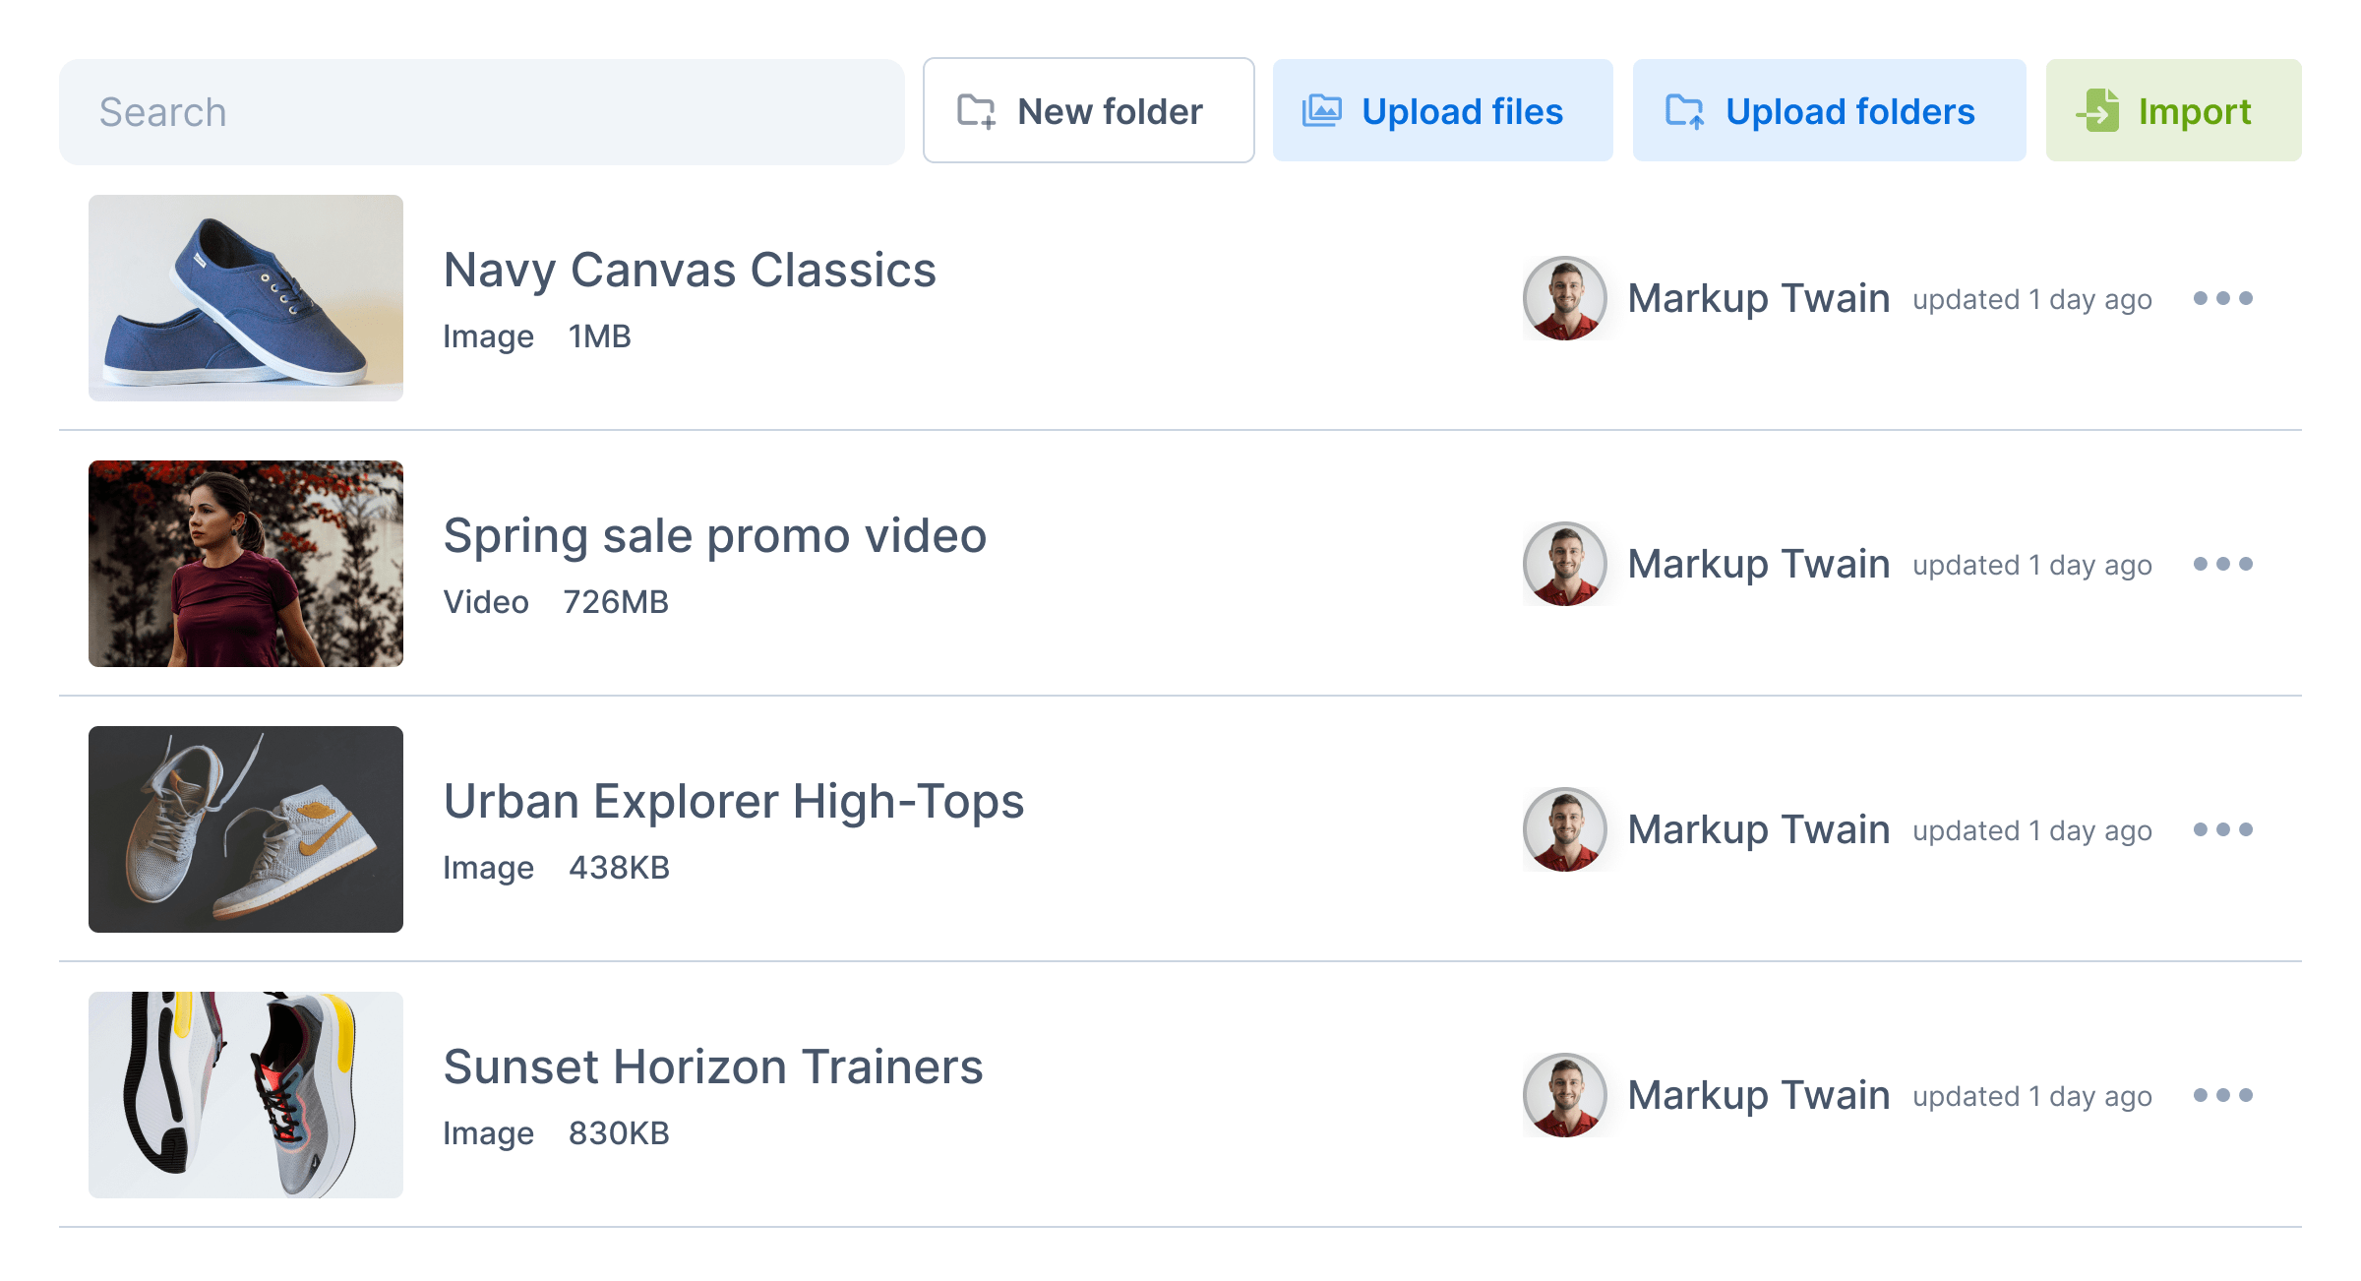Click updated 1 day ago in Urban Explorer row
Viewport: 2361px width, 1281px height.
pyautogui.click(x=2032, y=831)
